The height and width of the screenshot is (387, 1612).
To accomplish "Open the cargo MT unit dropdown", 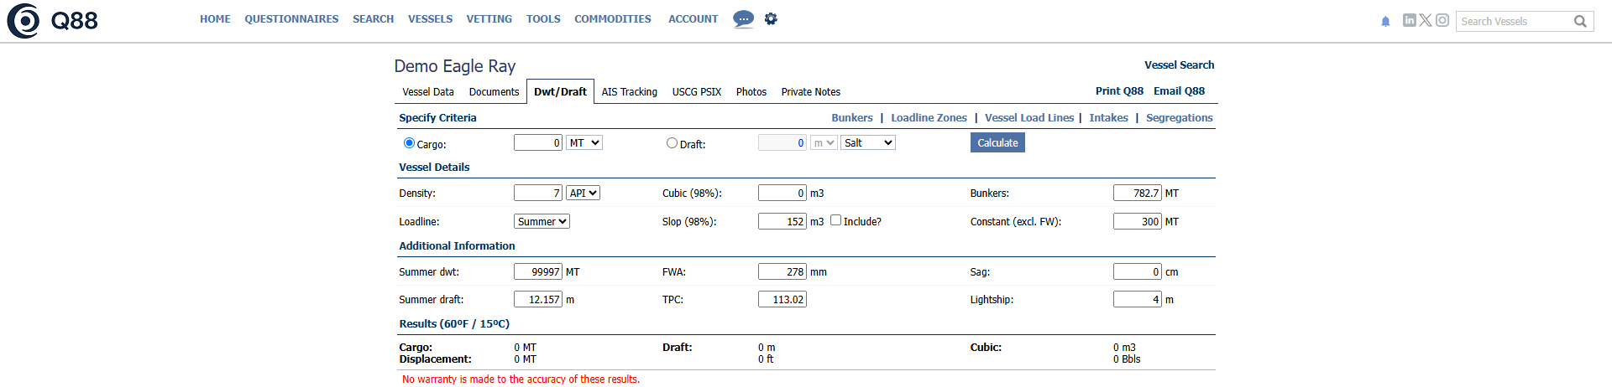I will point(584,143).
